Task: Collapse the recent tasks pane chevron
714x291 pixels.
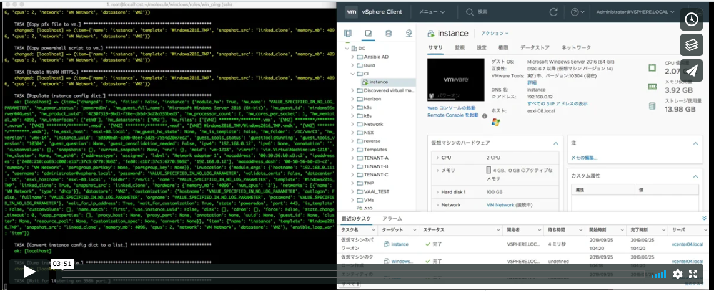Action: (705, 218)
